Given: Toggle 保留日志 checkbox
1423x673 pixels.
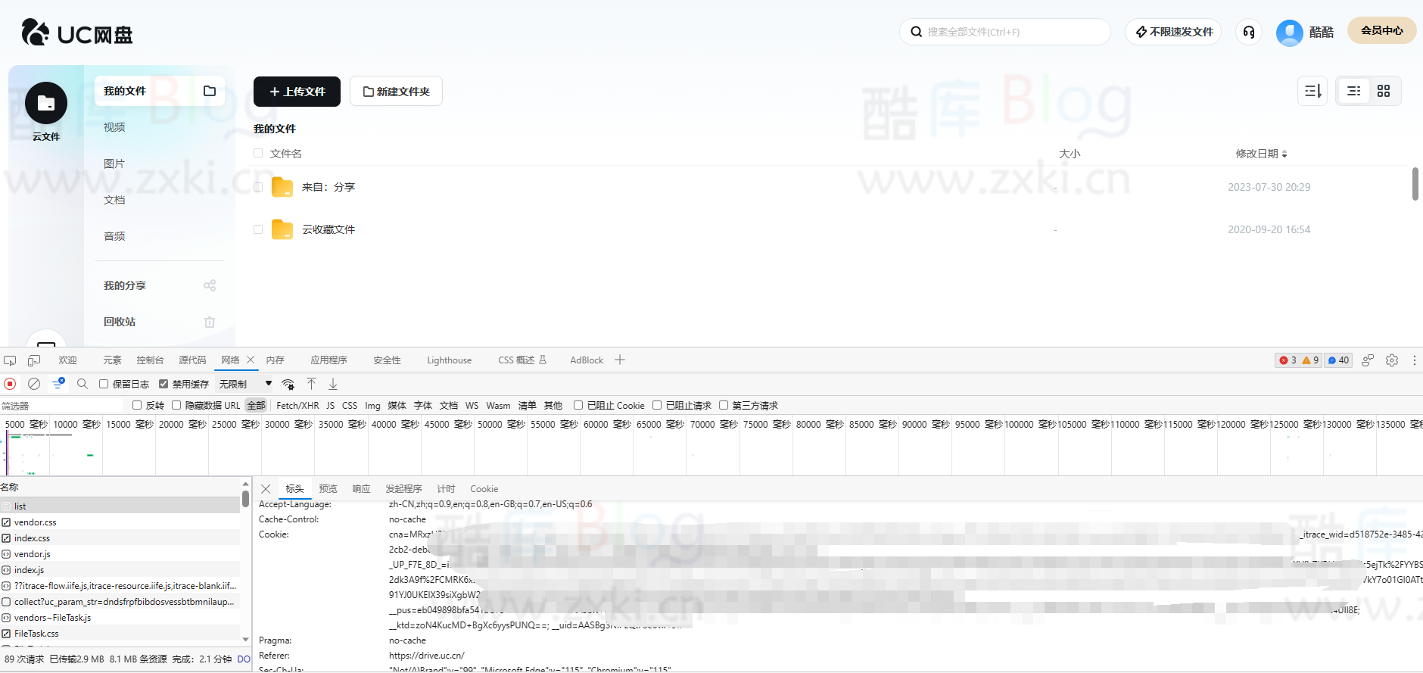Looking at the screenshot, I should tap(104, 384).
